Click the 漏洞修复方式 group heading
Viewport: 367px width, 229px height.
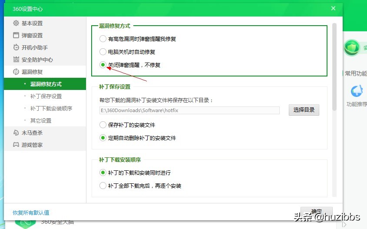(115, 26)
